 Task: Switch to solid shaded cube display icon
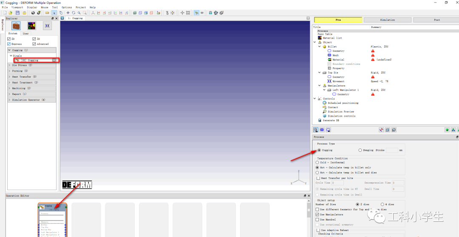point(134,13)
